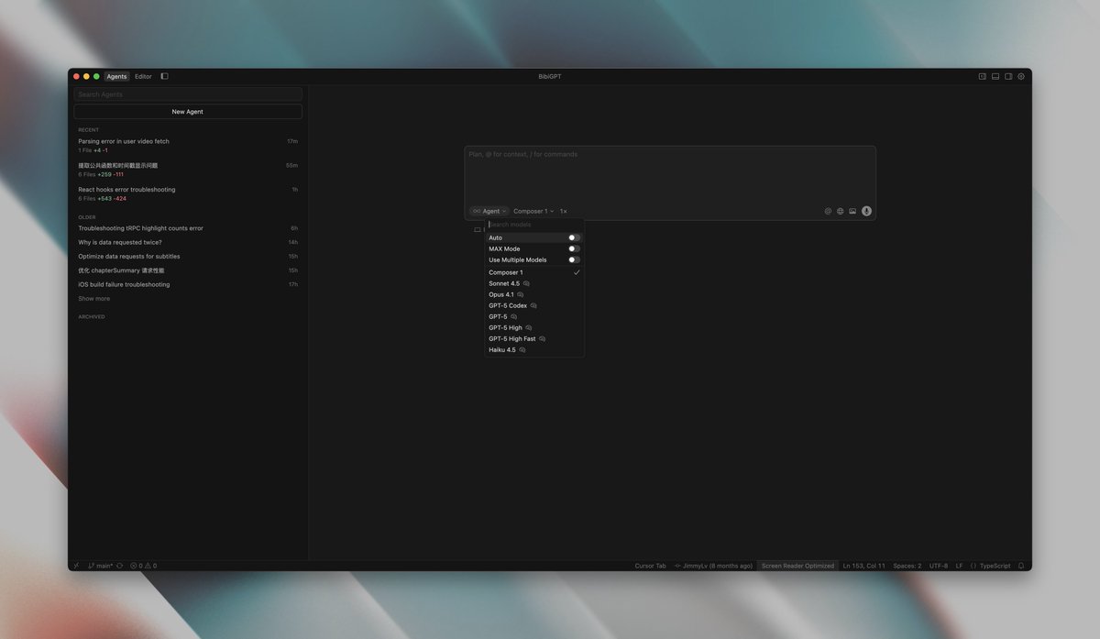The width and height of the screenshot is (1100, 639).
Task: Click the 1x usage multiplier control
Action: 562,210
